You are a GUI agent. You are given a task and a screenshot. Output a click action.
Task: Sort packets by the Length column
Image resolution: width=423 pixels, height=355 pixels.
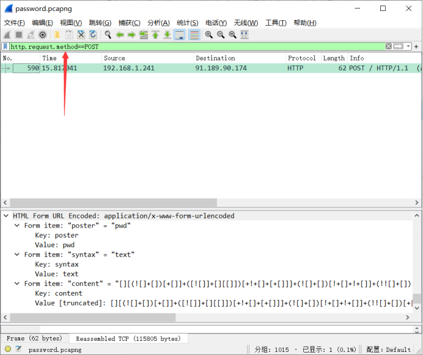334,58
